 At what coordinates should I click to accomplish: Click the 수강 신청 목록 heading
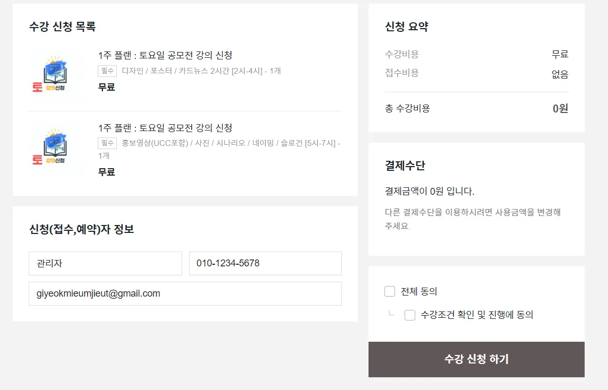point(62,27)
